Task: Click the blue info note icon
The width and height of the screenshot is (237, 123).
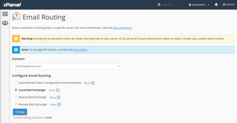Action: coord(16,50)
